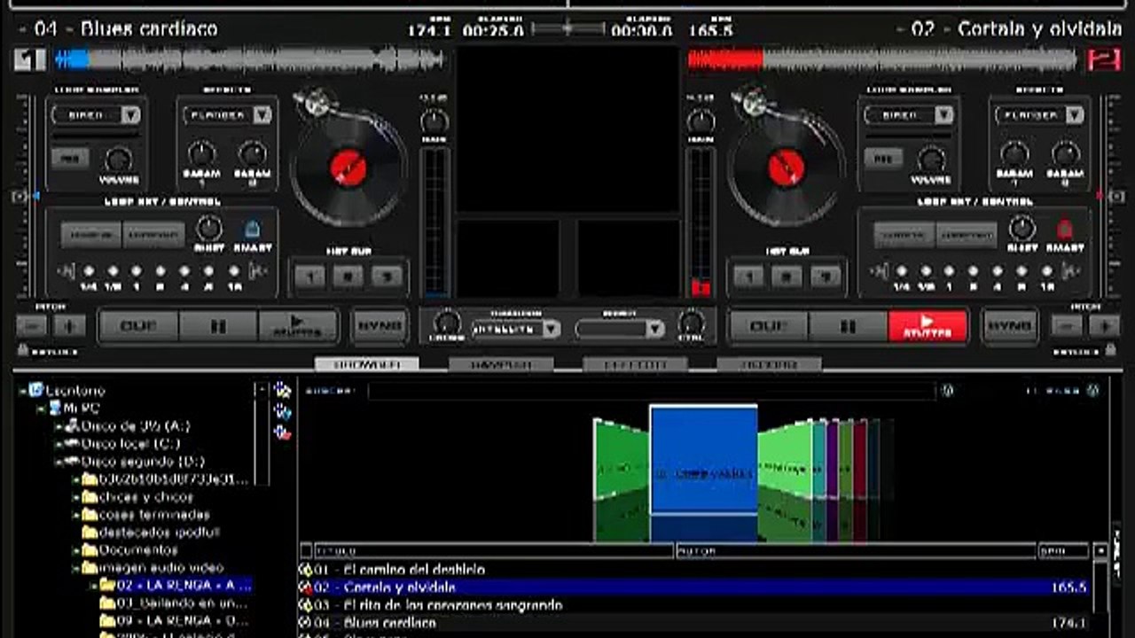
Task: Switch to the Effects tab
Action: coord(635,364)
